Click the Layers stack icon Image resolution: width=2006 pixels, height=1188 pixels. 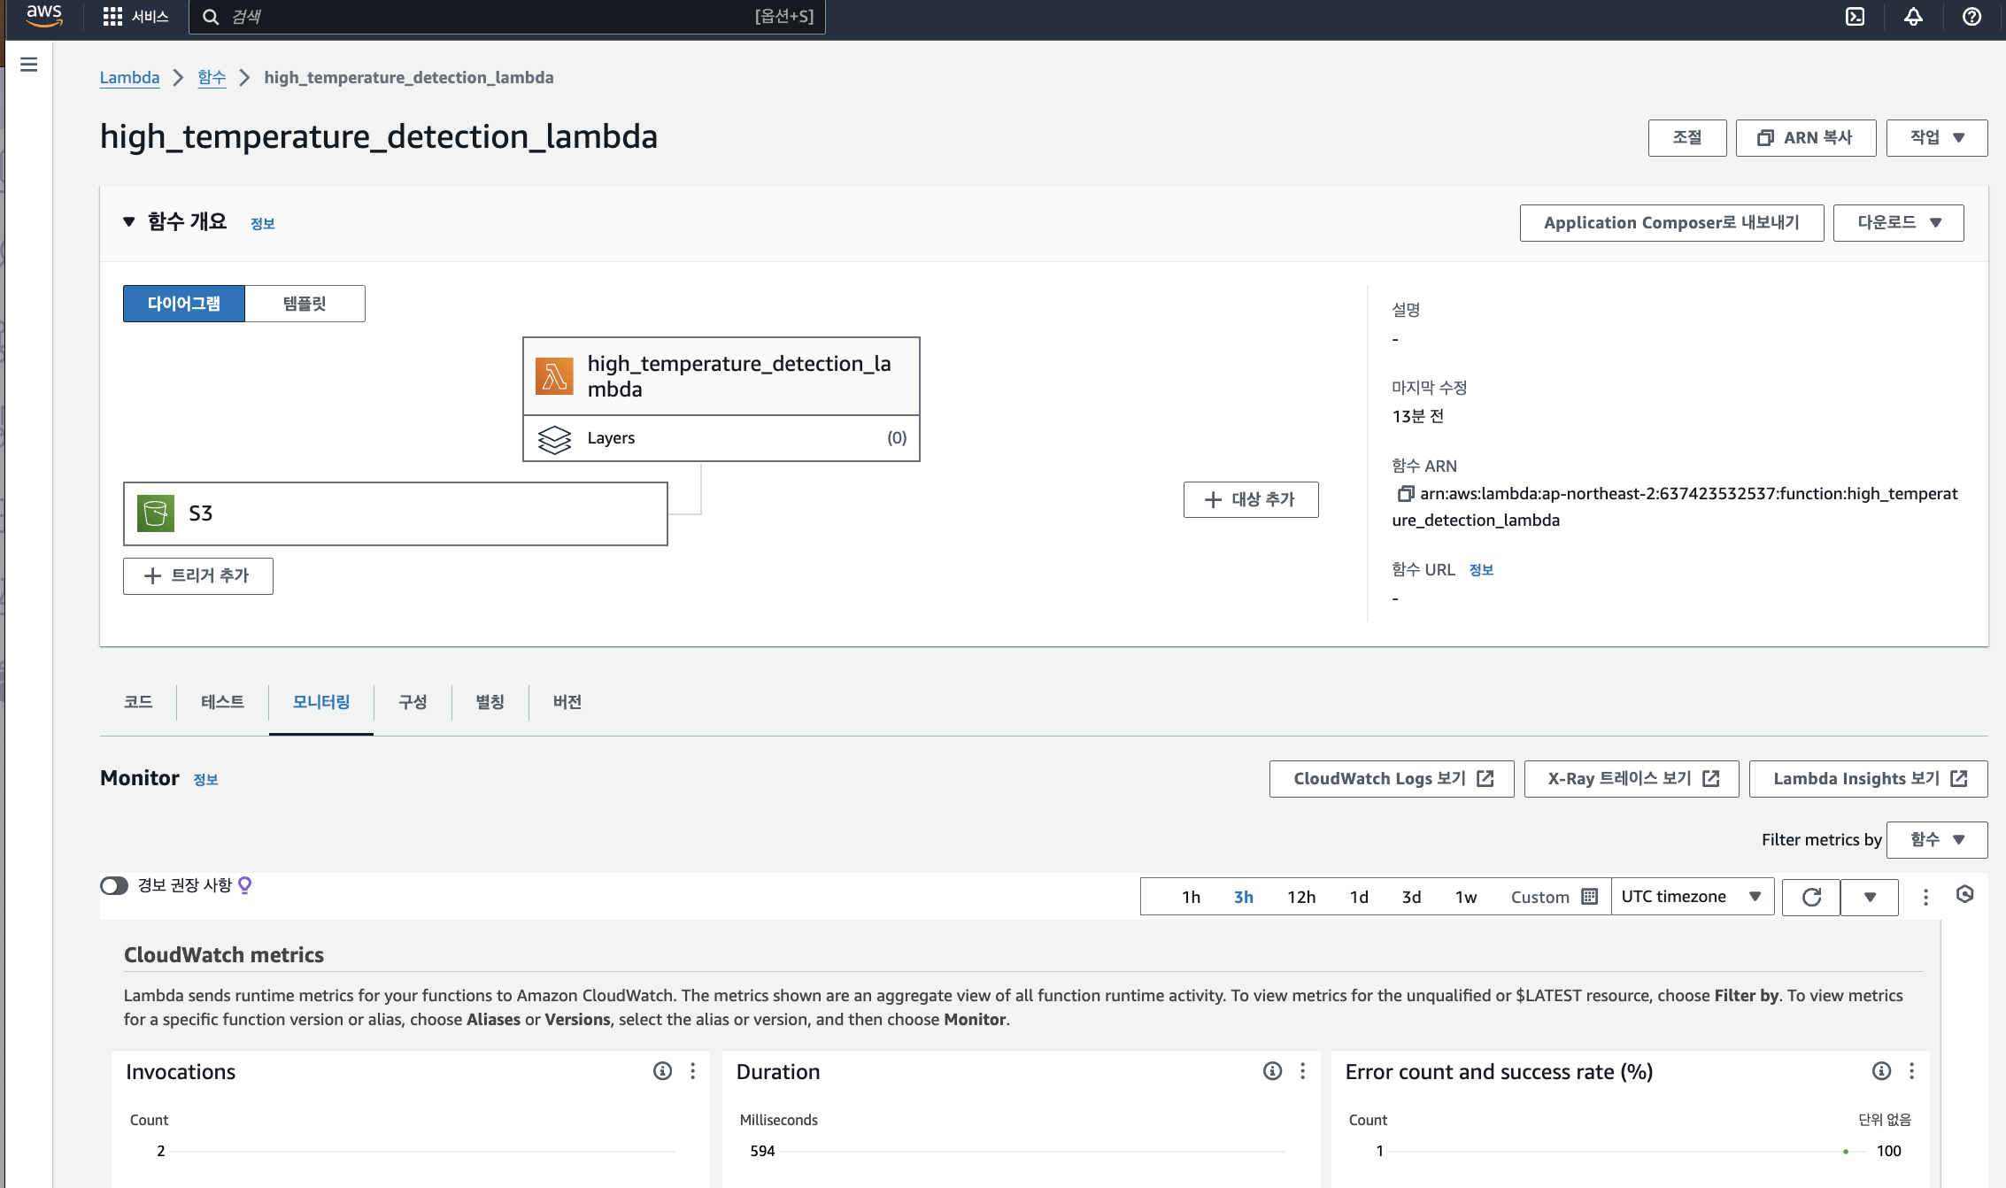[x=554, y=438]
